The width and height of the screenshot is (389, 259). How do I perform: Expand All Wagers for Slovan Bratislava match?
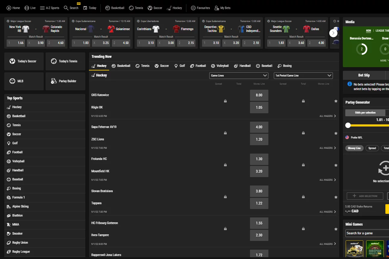328,212
